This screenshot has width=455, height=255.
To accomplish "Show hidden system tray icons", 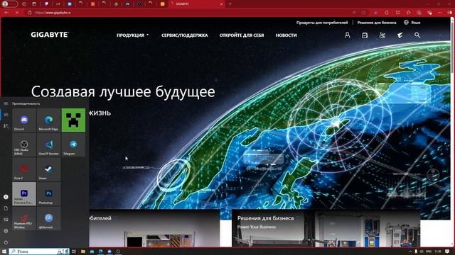I will [x=410, y=251].
